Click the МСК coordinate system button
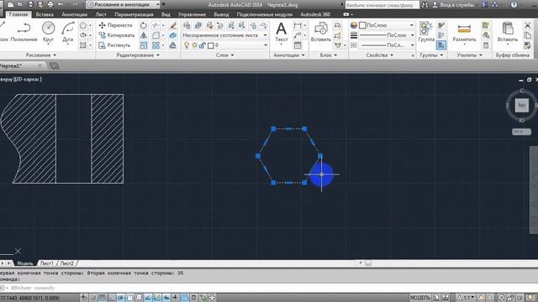538x302 pixels. coord(521,132)
